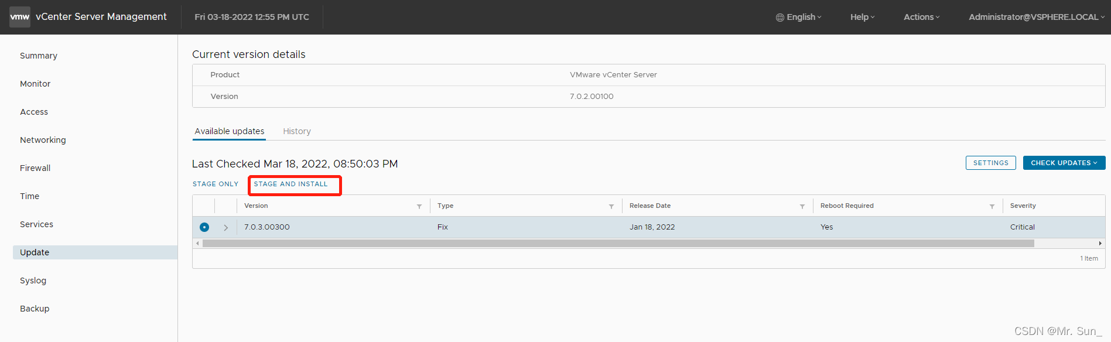The height and width of the screenshot is (342, 1111).
Task: Click vCenter Server Management title
Action: coord(101,17)
